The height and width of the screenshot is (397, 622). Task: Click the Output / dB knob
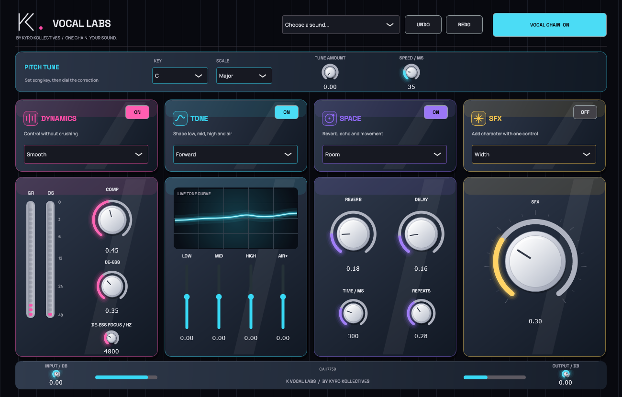click(x=566, y=374)
